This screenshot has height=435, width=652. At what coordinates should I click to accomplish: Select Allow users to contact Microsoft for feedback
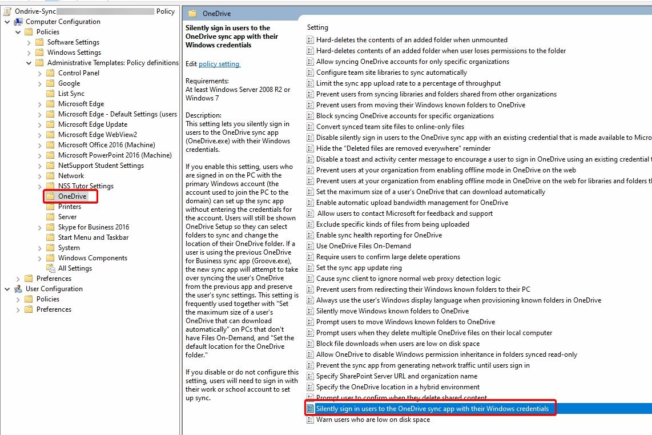click(405, 214)
